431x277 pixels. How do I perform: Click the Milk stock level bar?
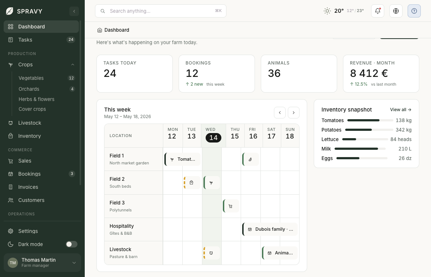click(360, 149)
